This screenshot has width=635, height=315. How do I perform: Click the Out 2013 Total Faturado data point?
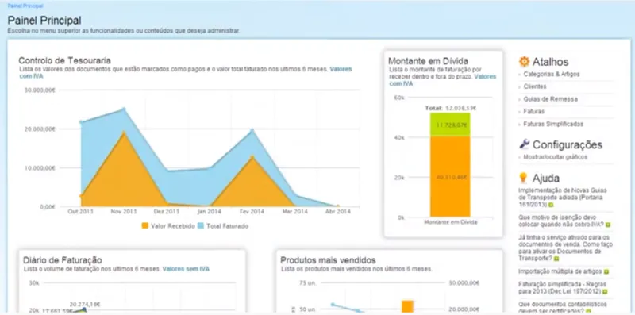pyautogui.click(x=81, y=122)
